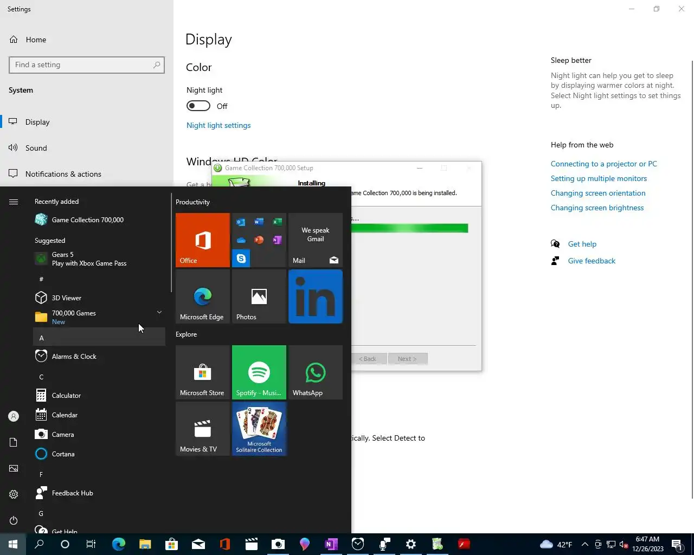This screenshot has height=555, width=694.
Task: Open Task View in taskbar
Action: (x=91, y=544)
